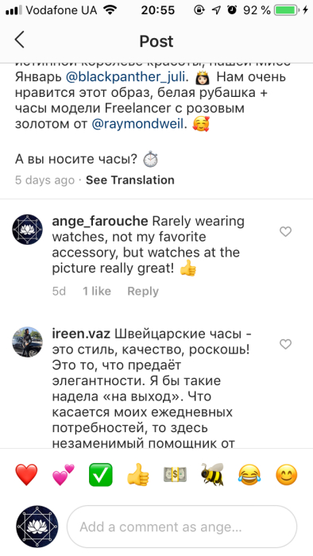Insert the smiling face emoji
The height and width of the screenshot is (556, 313).
click(x=287, y=474)
